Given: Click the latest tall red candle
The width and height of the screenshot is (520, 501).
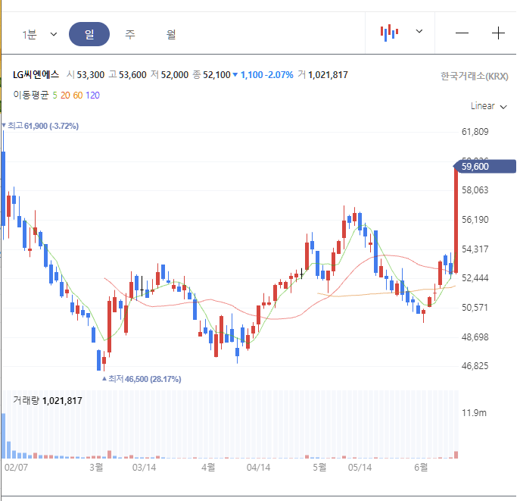Looking at the screenshot, I should point(456,221).
